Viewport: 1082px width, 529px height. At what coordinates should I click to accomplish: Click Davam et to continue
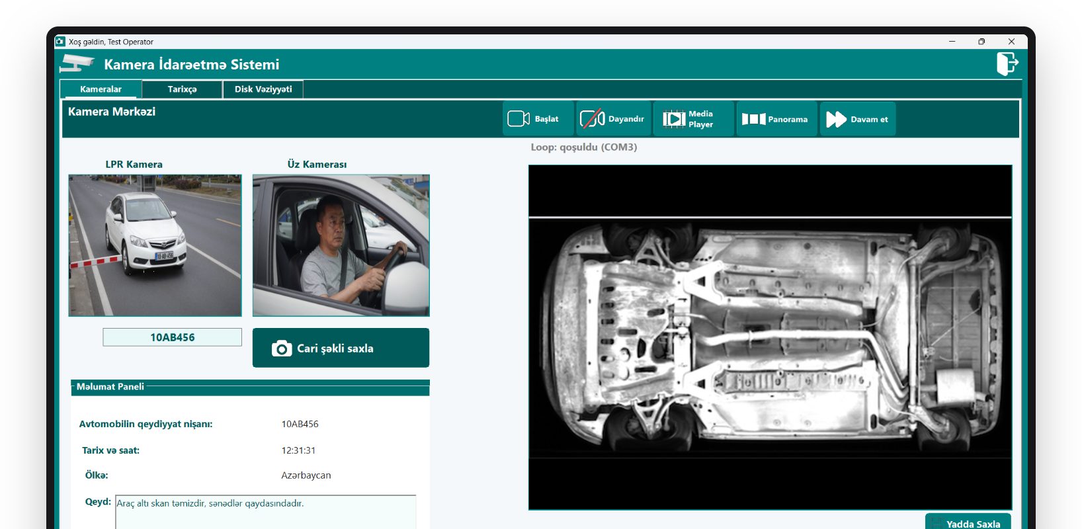click(858, 119)
